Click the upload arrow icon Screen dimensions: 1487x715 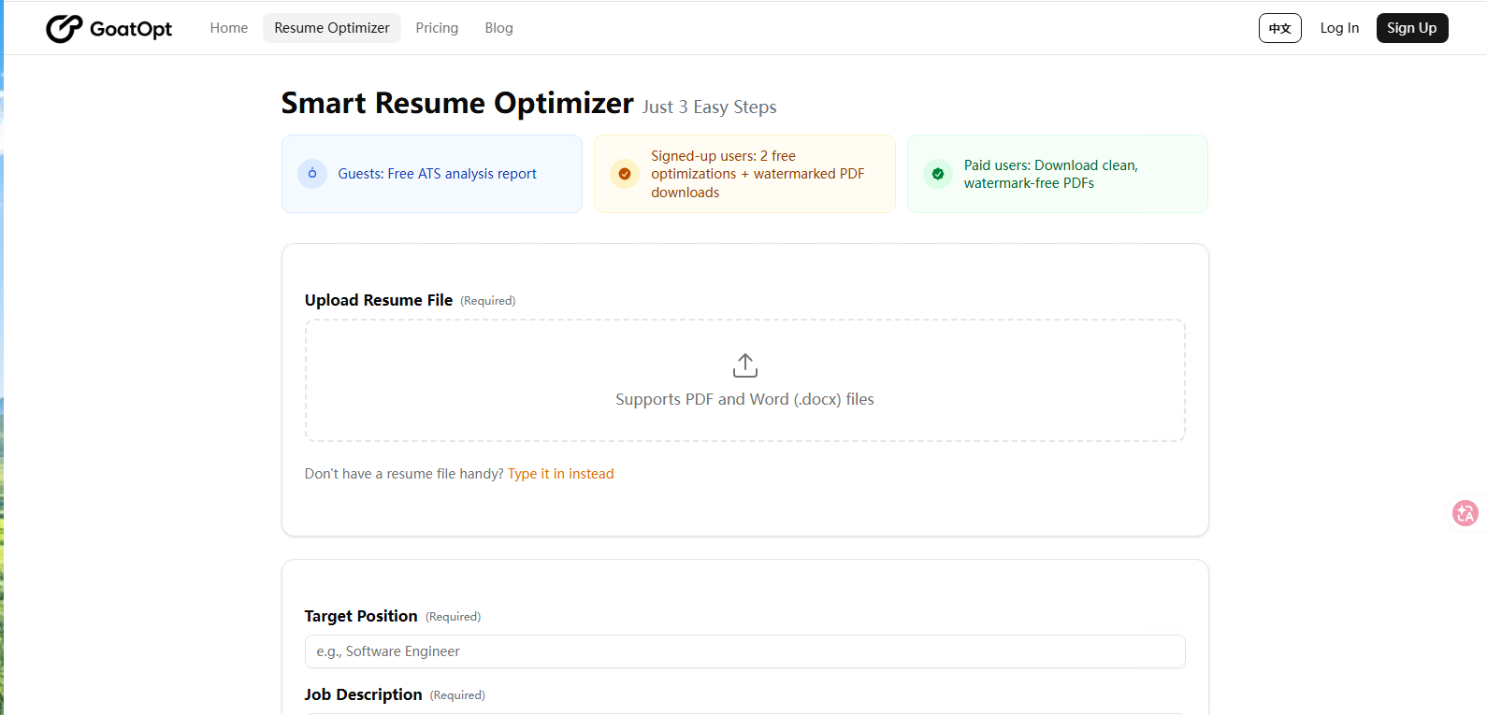click(745, 365)
